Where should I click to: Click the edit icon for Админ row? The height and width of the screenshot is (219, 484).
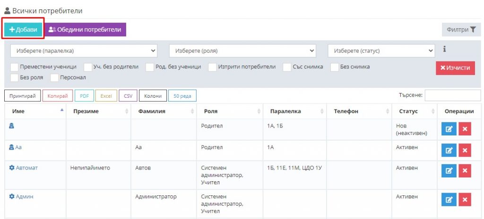pos(449,200)
